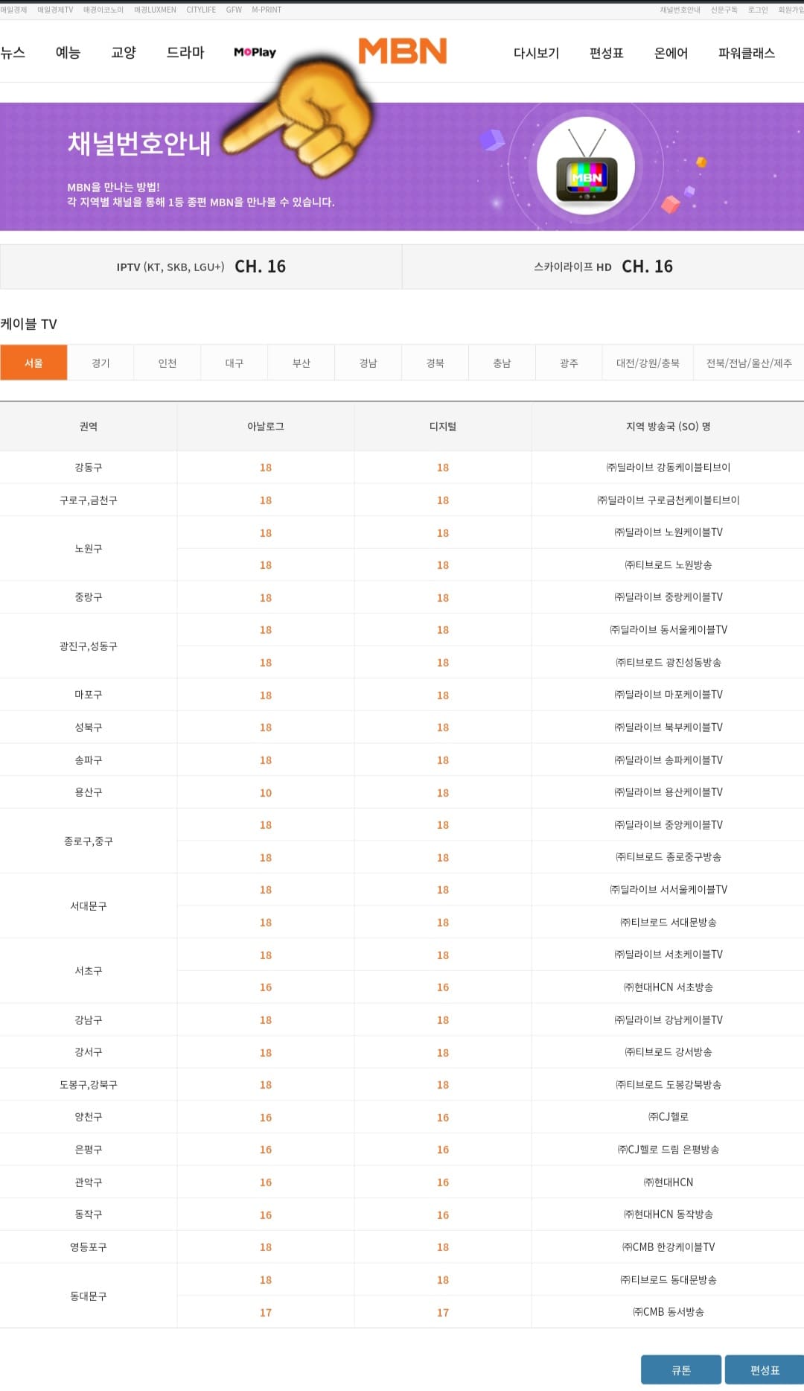The height and width of the screenshot is (1391, 804).
Task: Switch to the 전북/전남/울산/제주 tab
Action: (749, 363)
